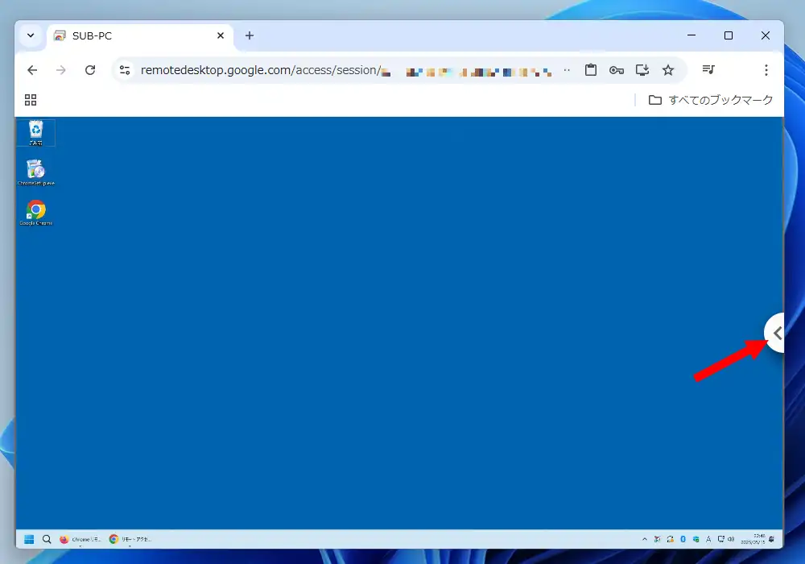Click the install app icon in address bar

tap(642, 70)
